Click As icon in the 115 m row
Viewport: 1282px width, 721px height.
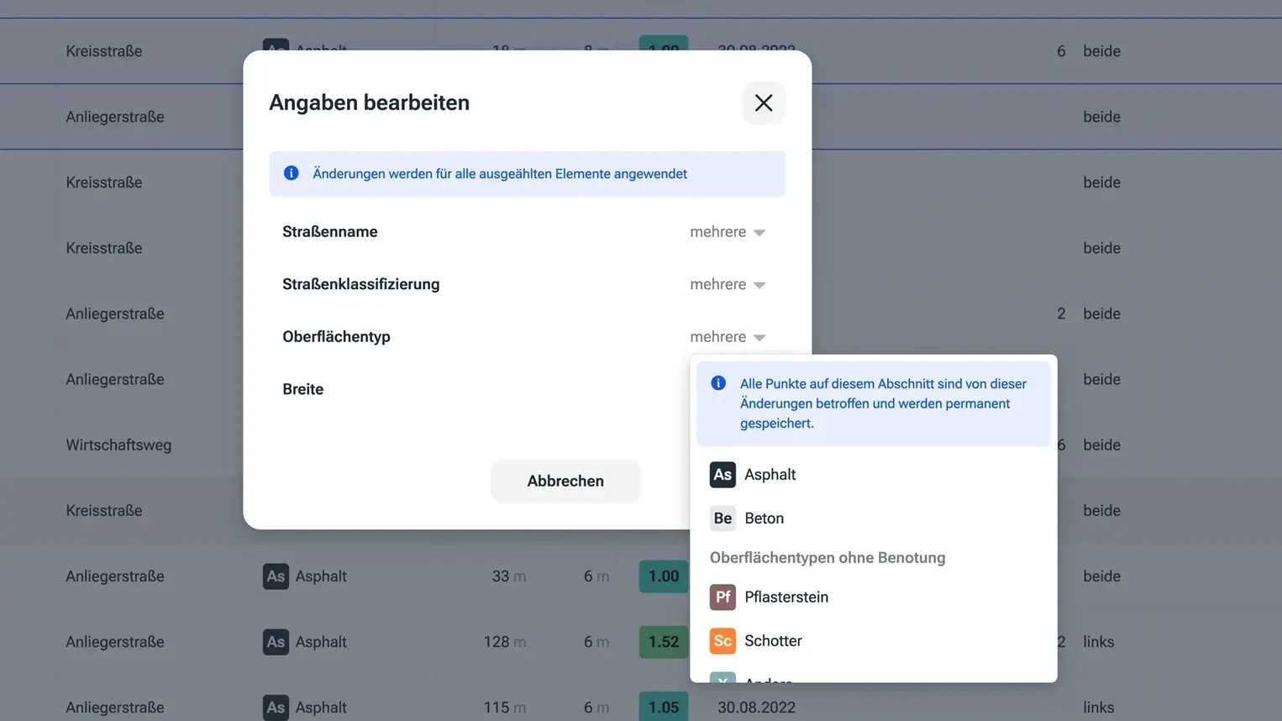(x=276, y=708)
